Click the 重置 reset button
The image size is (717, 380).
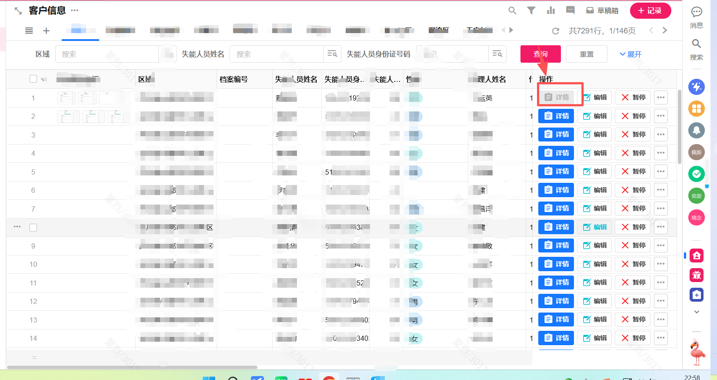click(587, 54)
